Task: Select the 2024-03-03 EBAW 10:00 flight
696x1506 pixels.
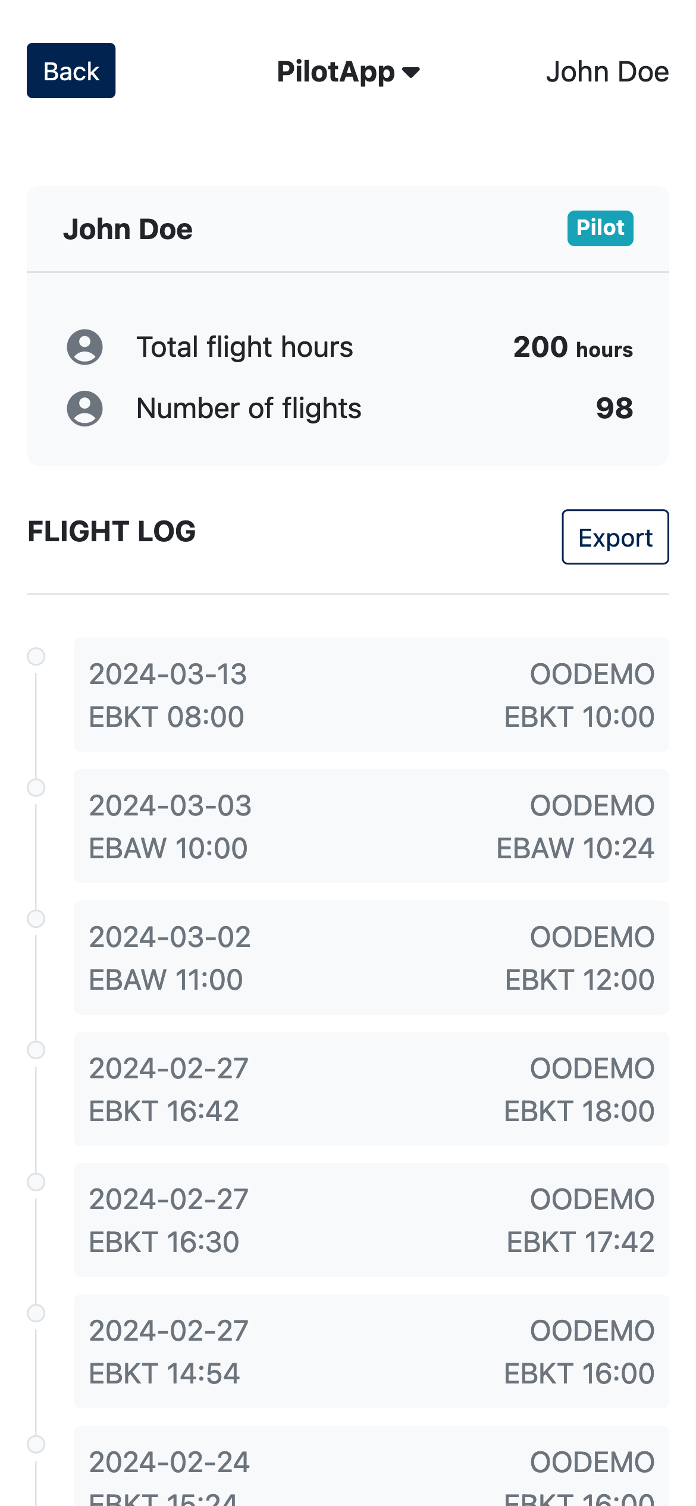Action: pos(371,826)
